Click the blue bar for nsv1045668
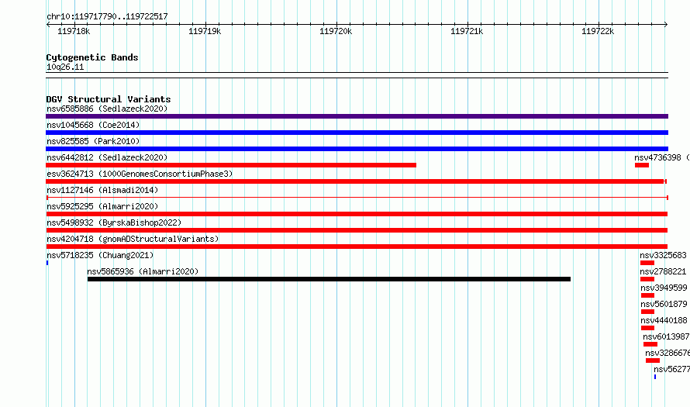This screenshot has height=407, width=690. point(357,133)
